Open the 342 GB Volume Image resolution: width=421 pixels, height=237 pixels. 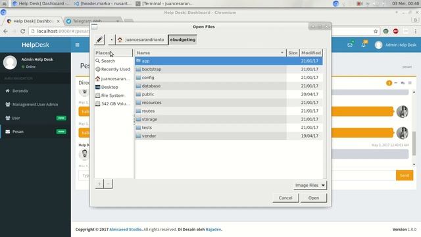[114, 104]
